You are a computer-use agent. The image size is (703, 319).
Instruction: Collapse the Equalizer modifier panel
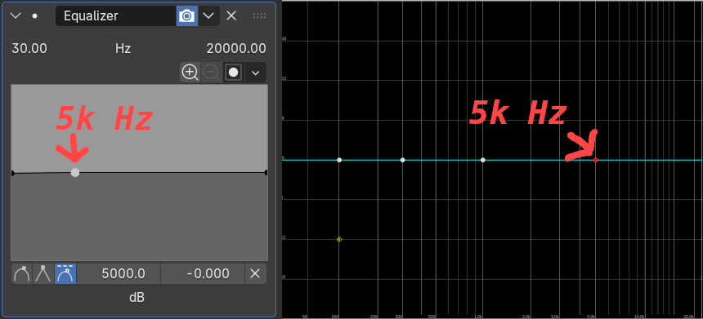[x=16, y=16]
